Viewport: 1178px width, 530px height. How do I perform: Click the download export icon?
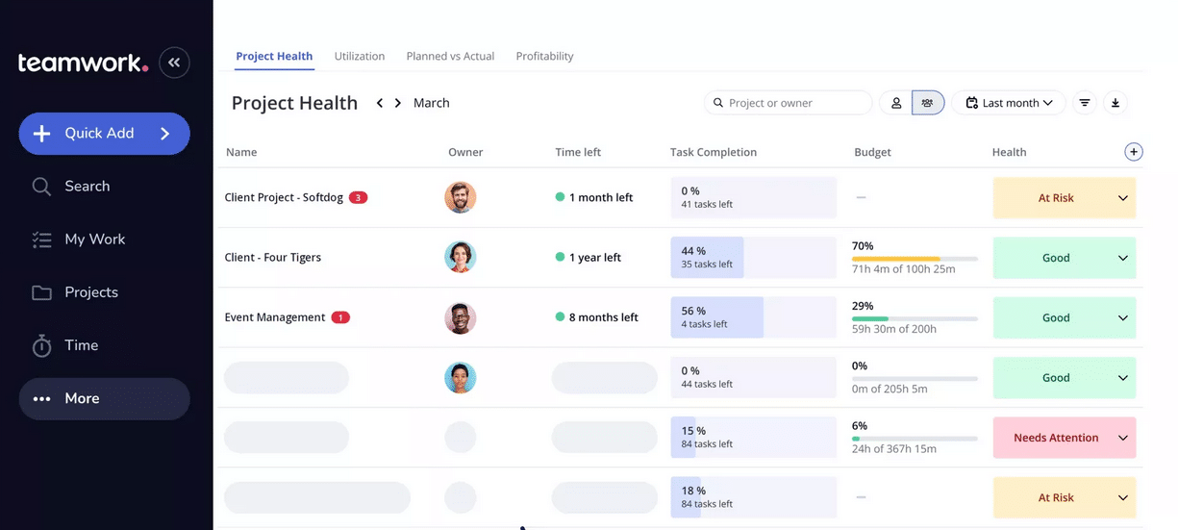[x=1115, y=103]
